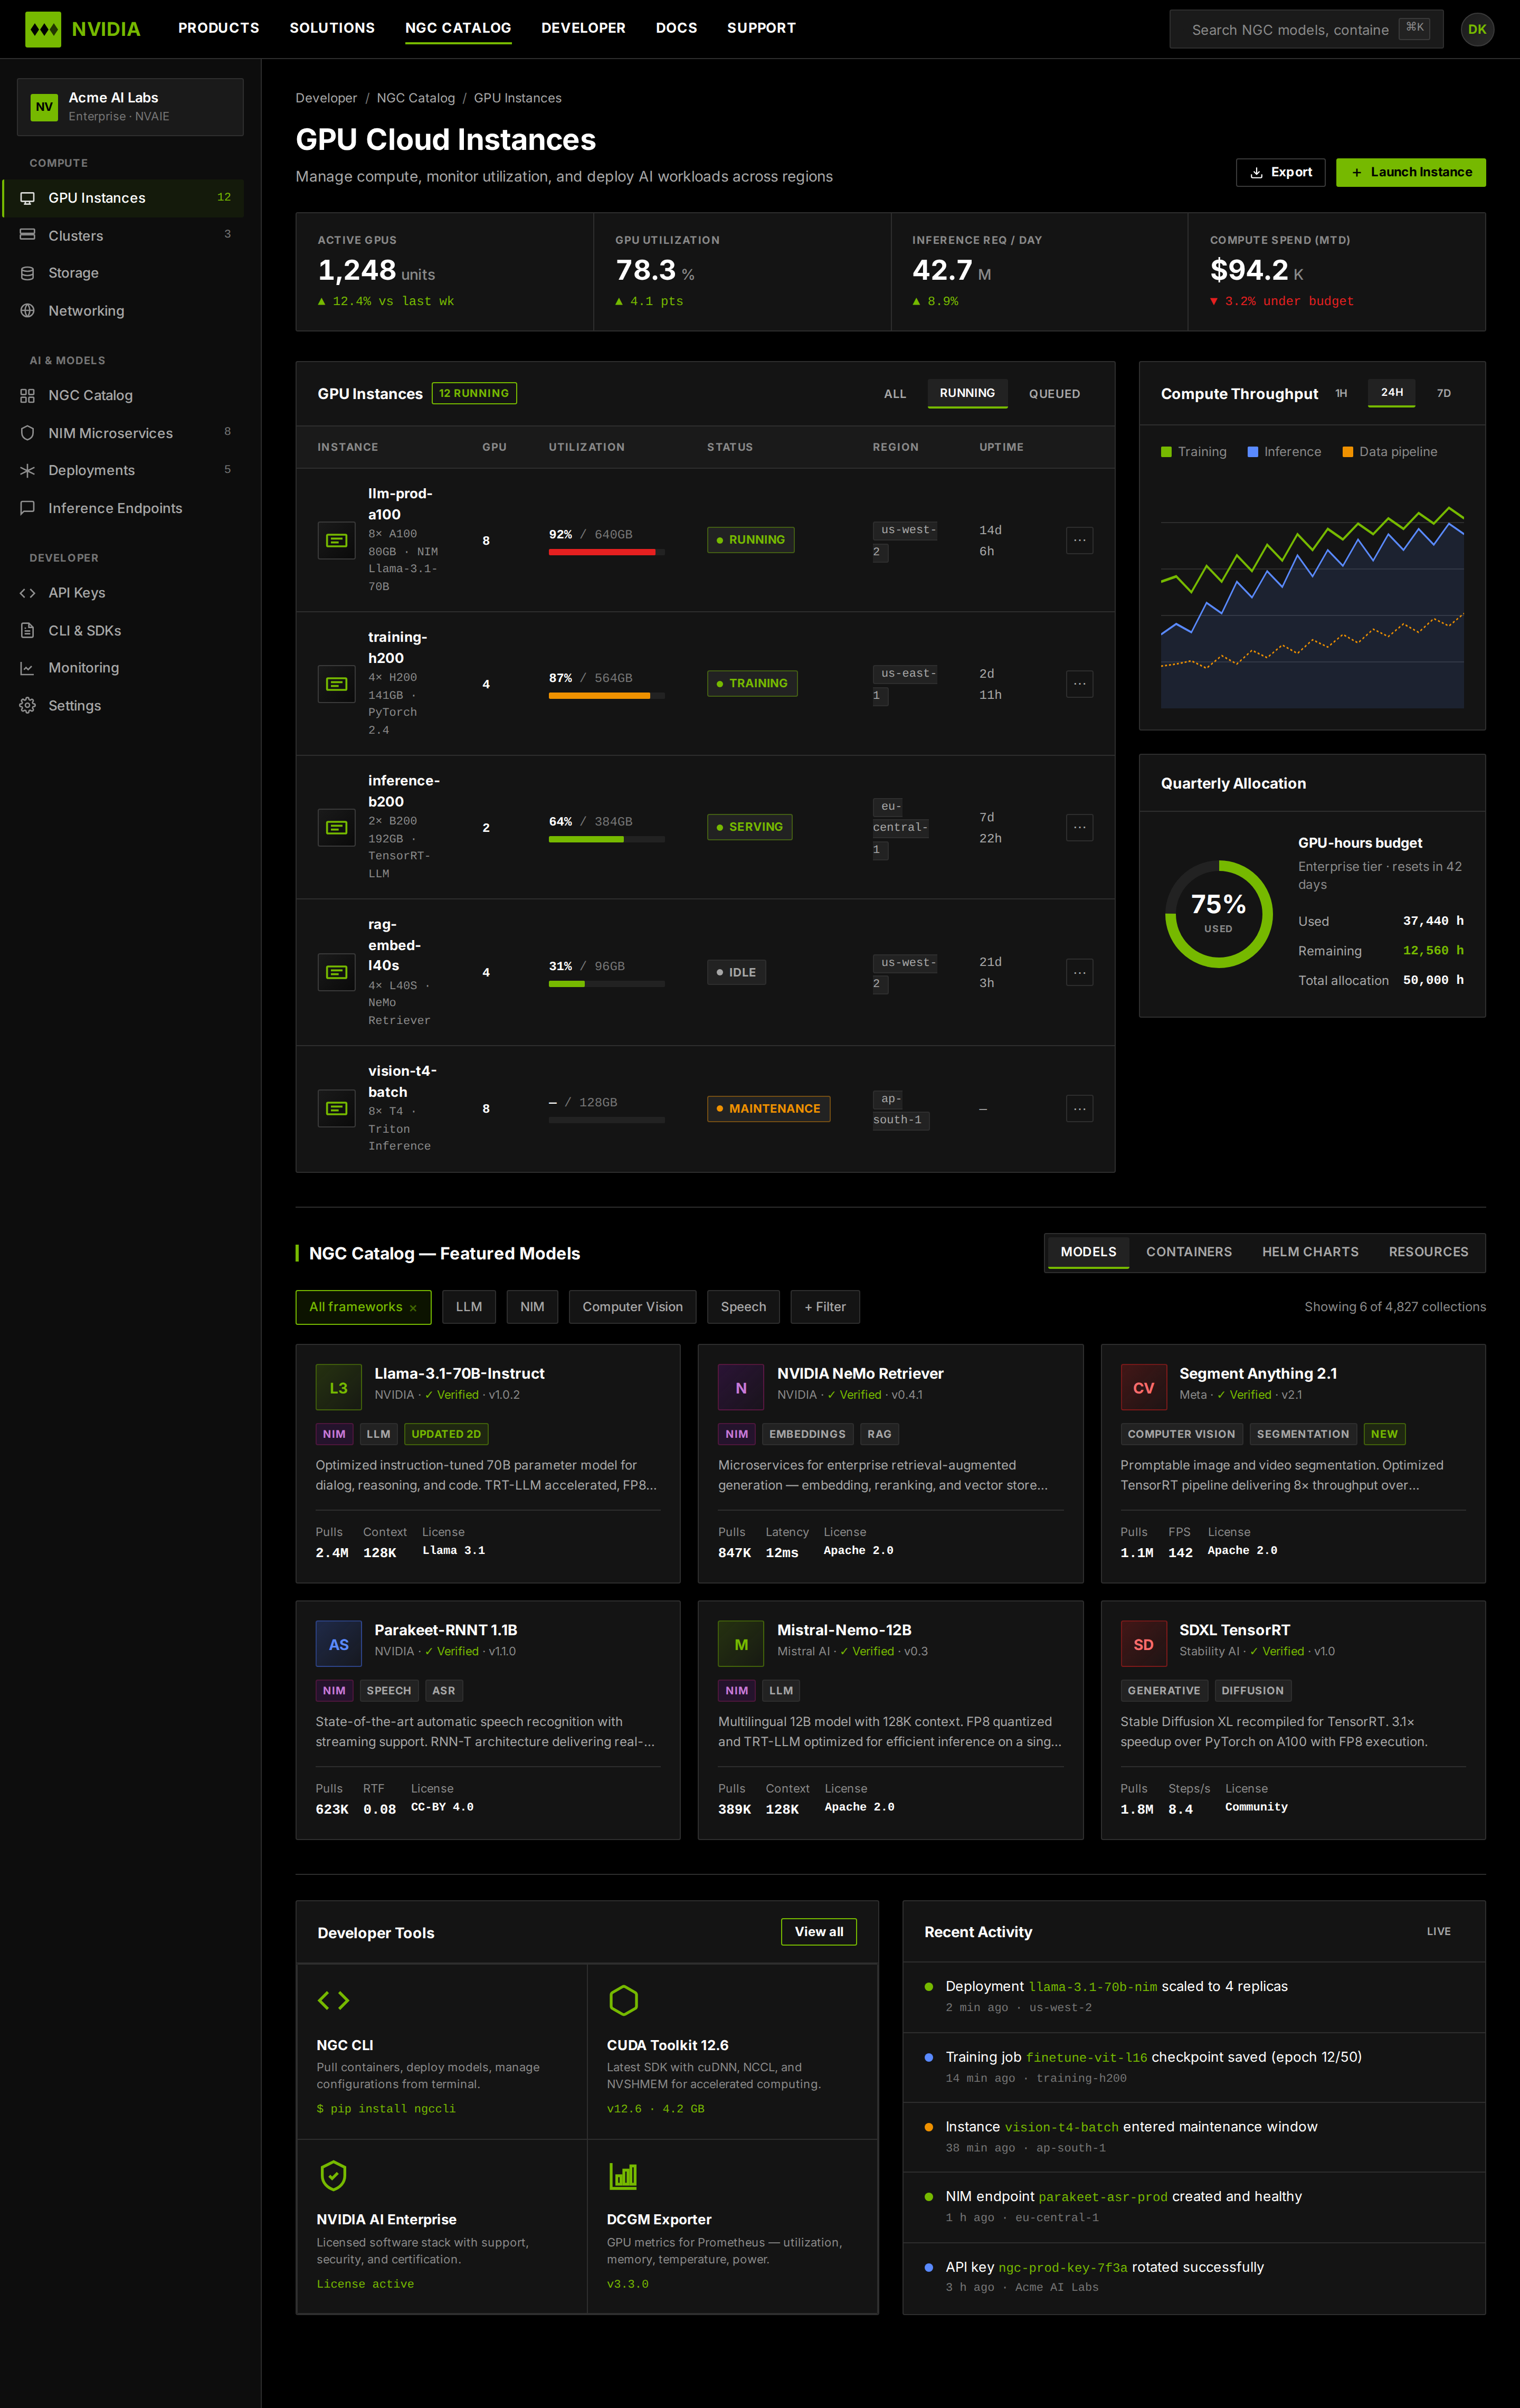Click NVIDIA AI Enterprise shield icon
This screenshot has height=2408, width=1520.
point(333,2175)
